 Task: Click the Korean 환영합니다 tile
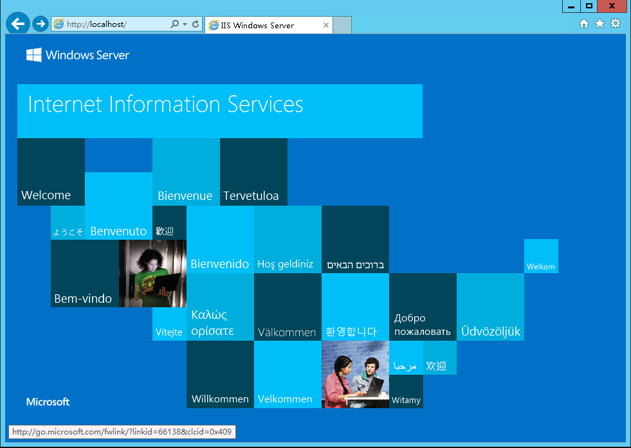(x=355, y=307)
